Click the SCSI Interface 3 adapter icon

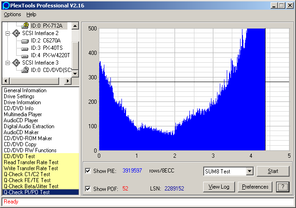point(16,63)
